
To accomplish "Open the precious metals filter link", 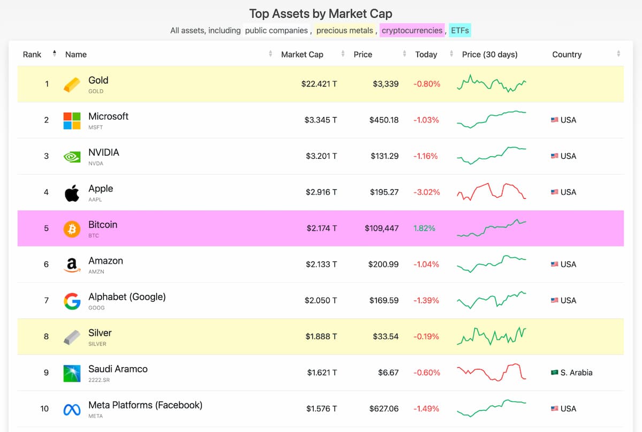I will 345,30.
